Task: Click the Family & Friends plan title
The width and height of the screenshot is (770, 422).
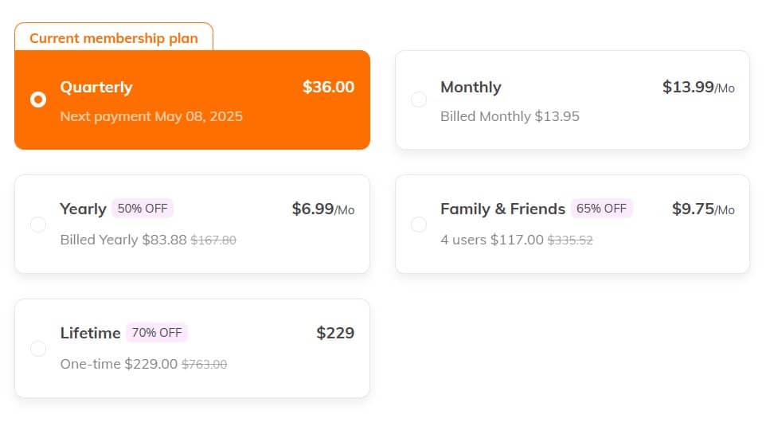Action: tap(502, 209)
